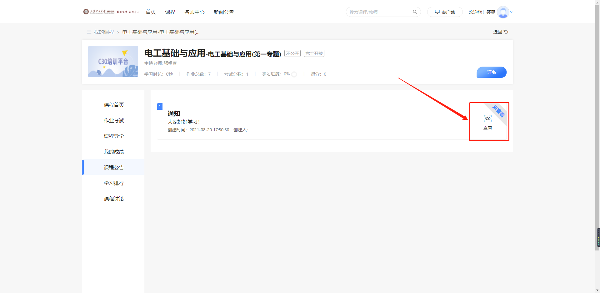Select 首页 in the top navigation

coord(150,12)
